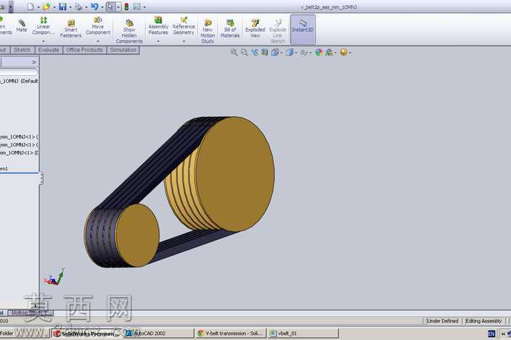This screenshot has height=340, width=511.
Task: Select the small gold pulley face
Action: (x=137, y=235)
